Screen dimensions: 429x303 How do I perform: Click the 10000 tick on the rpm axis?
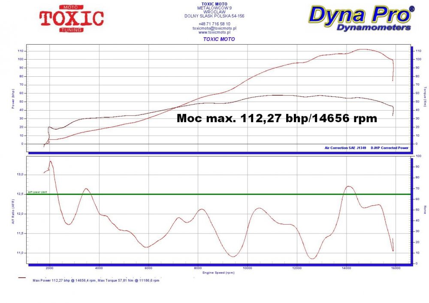[x=248, y=268]
